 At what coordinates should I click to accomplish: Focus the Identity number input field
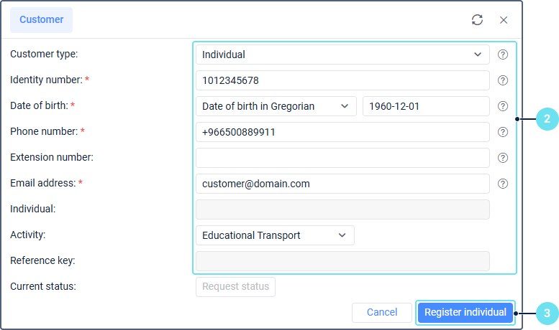pos(342,80)
